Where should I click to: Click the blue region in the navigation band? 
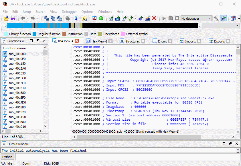(x=38, y=25)
